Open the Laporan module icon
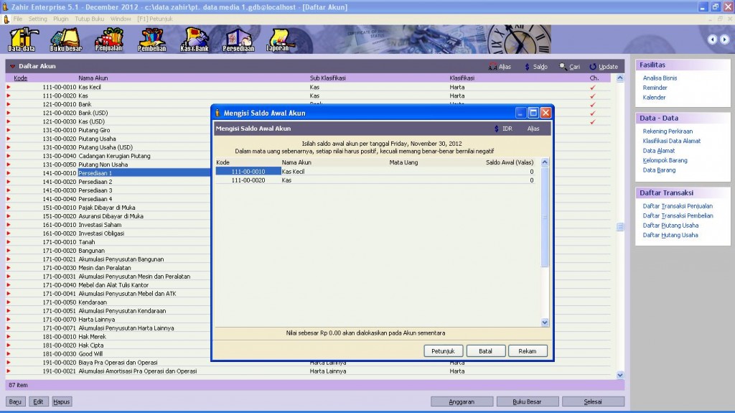The image size is (735, 413). (x=280, y=40)
